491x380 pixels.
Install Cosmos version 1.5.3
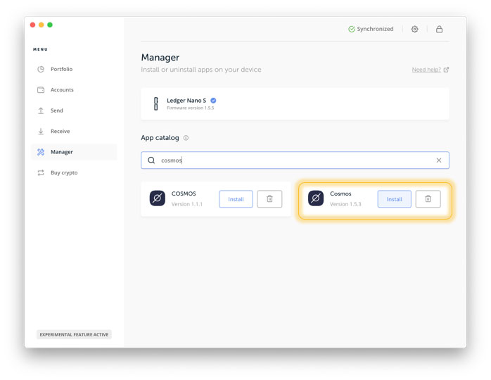point(394,199)
